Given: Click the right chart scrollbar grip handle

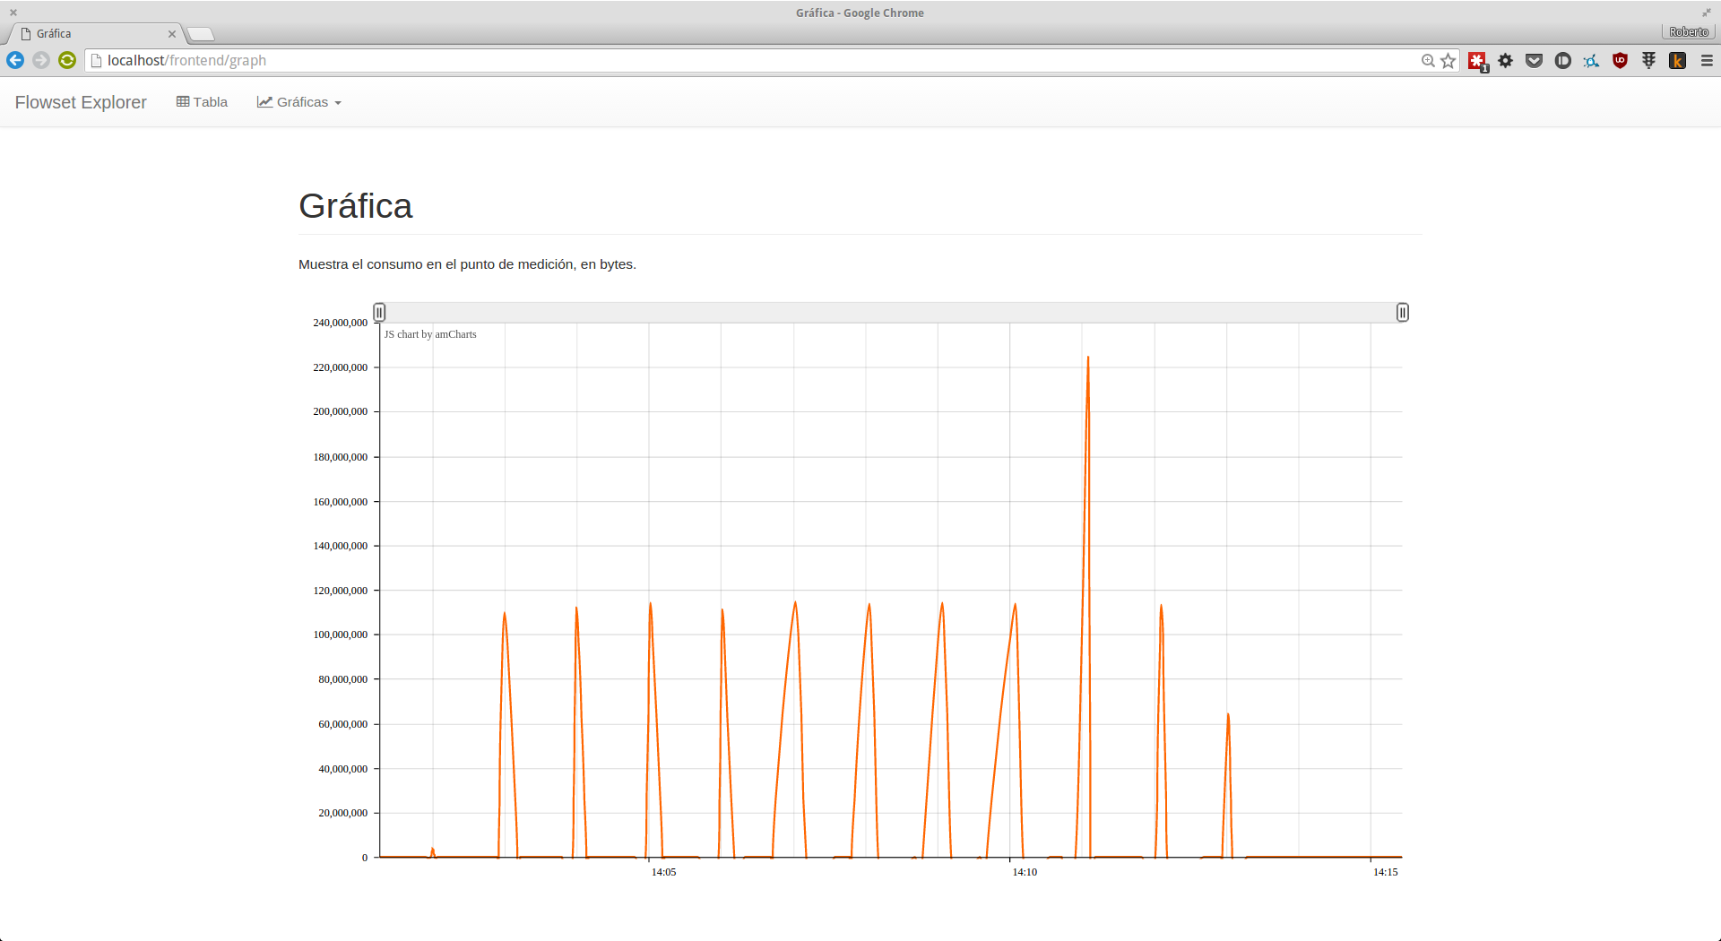Looking at the screenshot, I should tap(1403, 313).
